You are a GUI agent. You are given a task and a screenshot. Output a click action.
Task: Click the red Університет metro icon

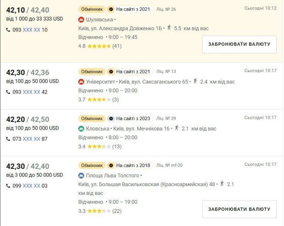[81, 82]
